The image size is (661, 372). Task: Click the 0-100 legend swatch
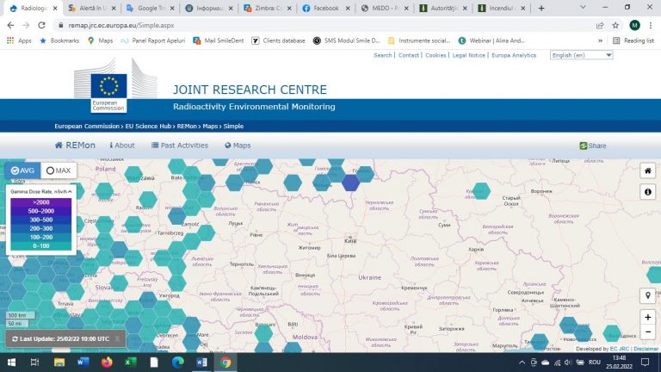click(41, 246)
